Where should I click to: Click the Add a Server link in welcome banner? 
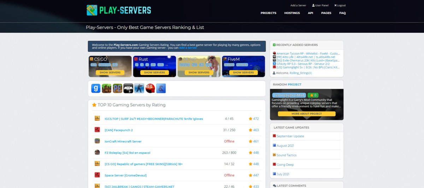[x=188, y=48]
